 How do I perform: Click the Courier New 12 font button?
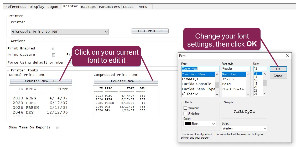click(41, 81)
